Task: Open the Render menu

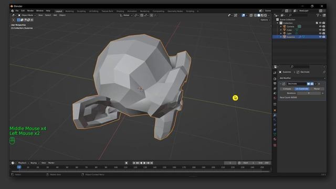Action: click(x=30, y=11)
